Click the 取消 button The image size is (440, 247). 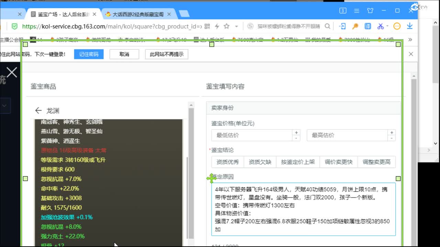(x=124, y=54)
